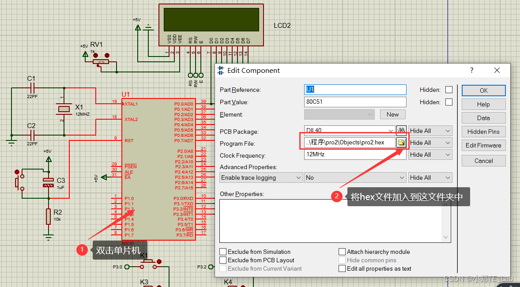Click the Edit Component dialog title icon

pos(221,70)
